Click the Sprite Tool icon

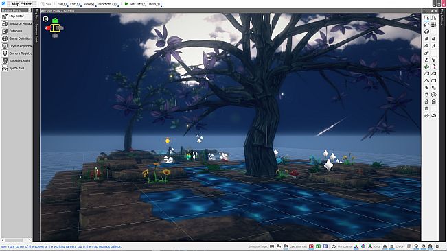pos(5,68)
